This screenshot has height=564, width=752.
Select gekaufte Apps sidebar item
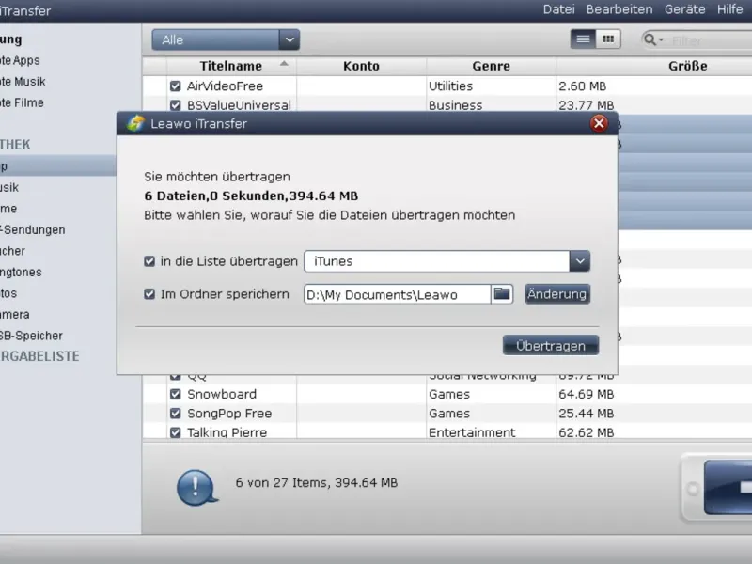point(20,60)
